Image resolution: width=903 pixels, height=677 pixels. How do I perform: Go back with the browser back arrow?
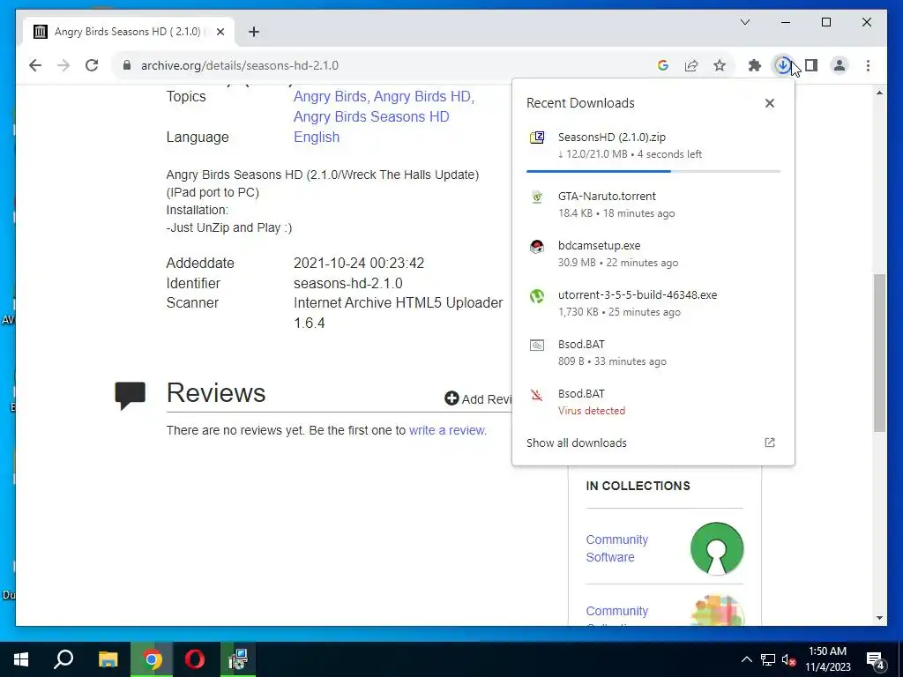coord(35,65)
